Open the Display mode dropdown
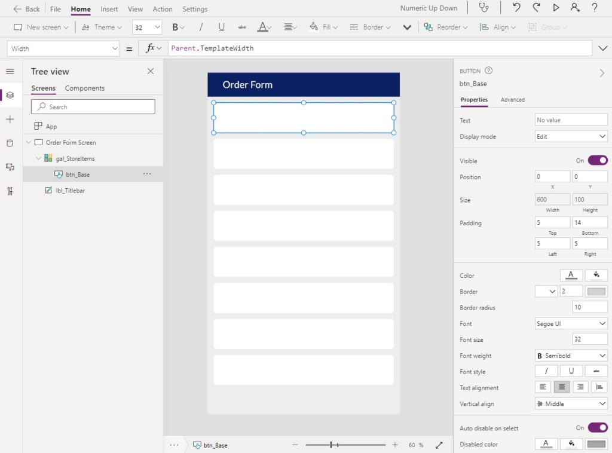Screen dimensions: 612x453 click(571, 136)
